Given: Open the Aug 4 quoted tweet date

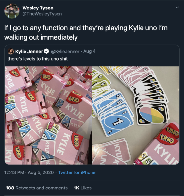Looking at the screenshot, I should (x=89, y=51).
